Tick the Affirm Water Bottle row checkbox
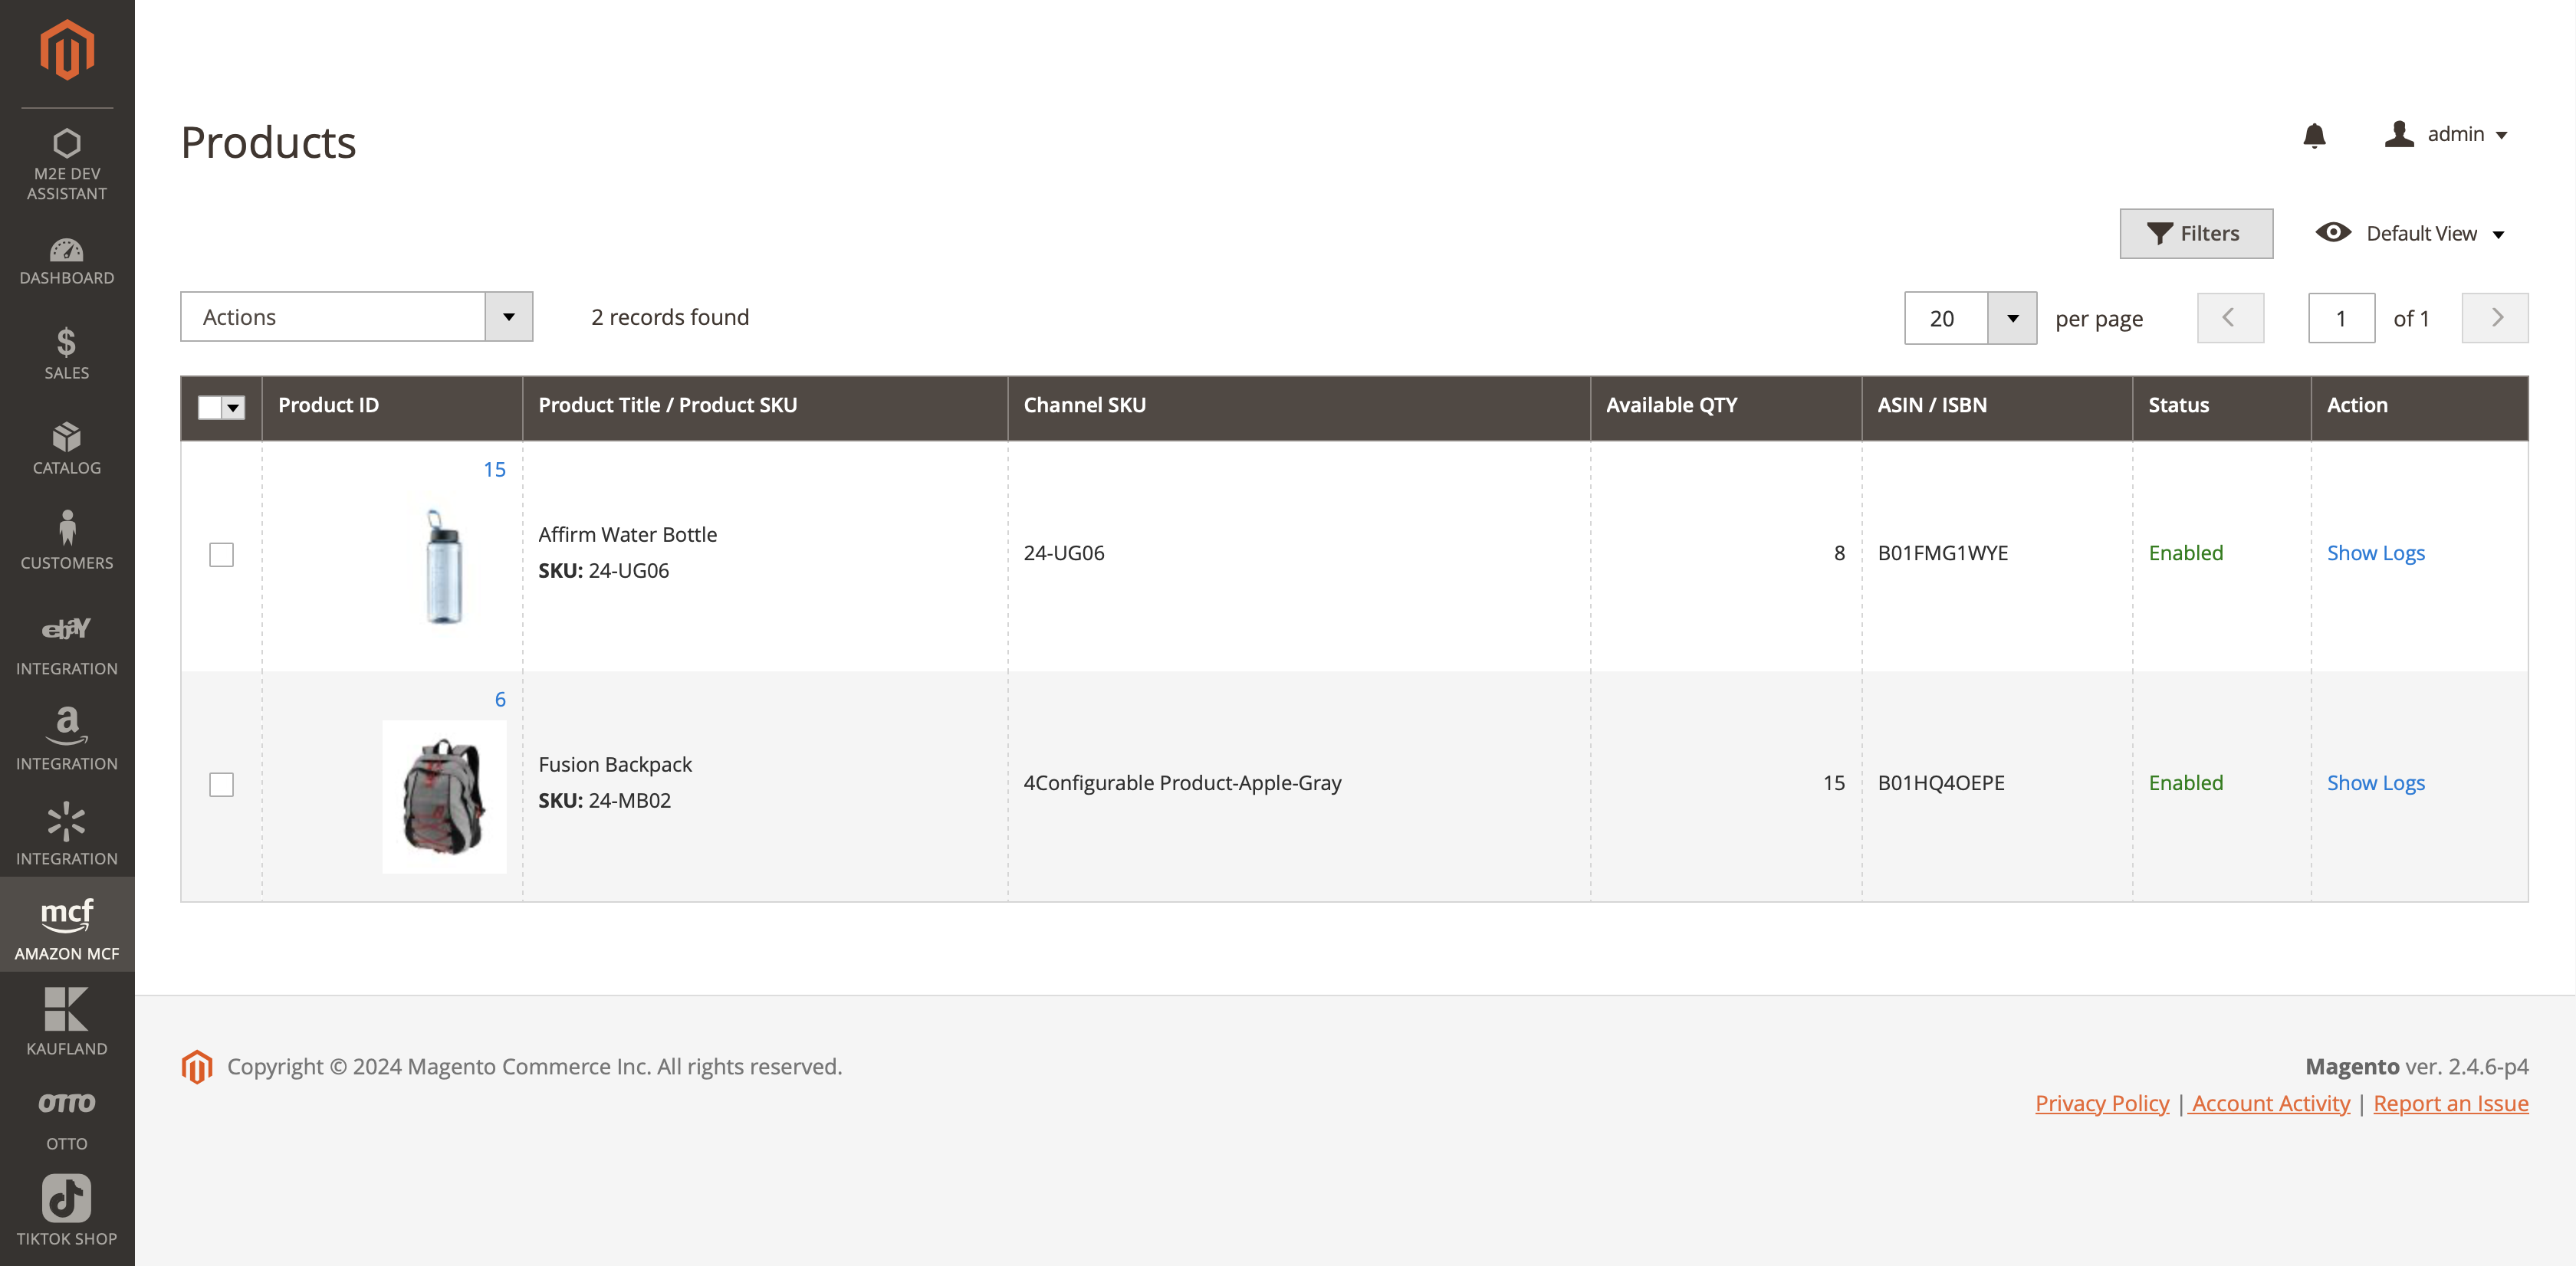The image size is (2576, 1266). coord(222,555)
